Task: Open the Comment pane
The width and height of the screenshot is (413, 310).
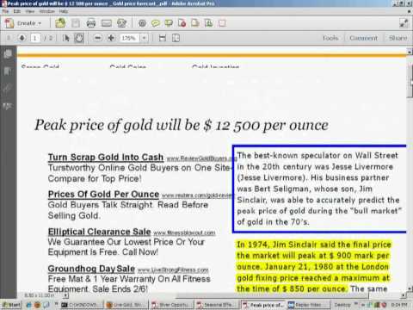Action: pyautogui.click(x=363, y=38)
